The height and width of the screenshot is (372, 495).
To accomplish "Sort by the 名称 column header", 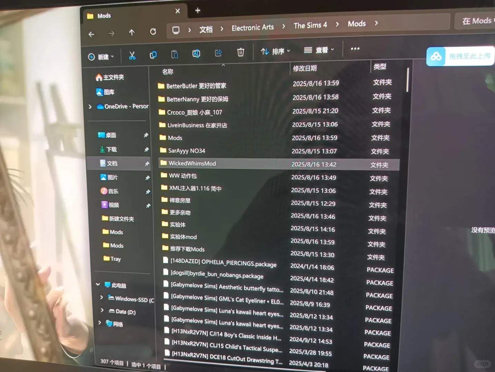I will click(168, 72).
